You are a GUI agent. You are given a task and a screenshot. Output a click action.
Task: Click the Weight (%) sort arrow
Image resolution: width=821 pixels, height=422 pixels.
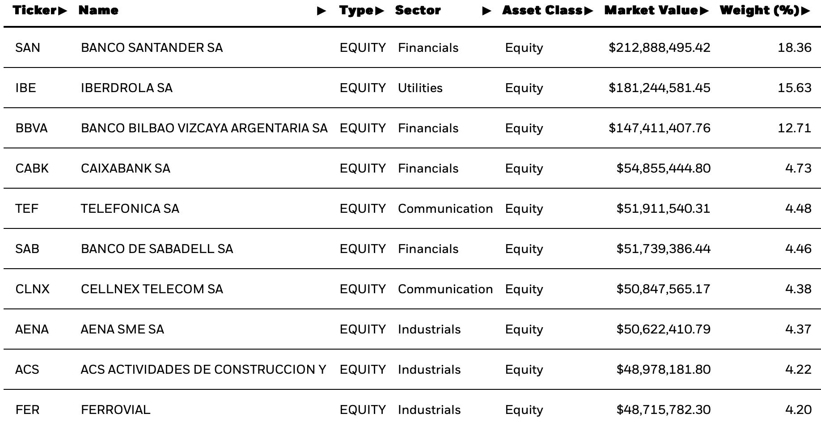(806, 11)
